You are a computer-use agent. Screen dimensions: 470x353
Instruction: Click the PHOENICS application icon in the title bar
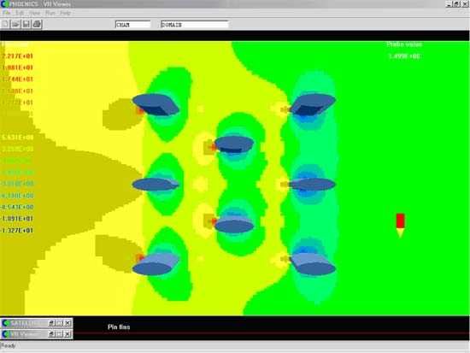pyautogui.click(x=4, y=4)
